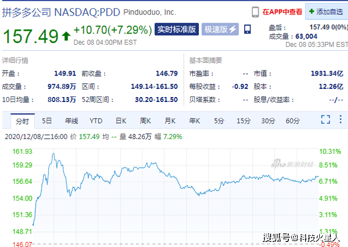348x247 pixels.
Task: Click the 股息/收益率 label
Action: click(x=274, y=99)
